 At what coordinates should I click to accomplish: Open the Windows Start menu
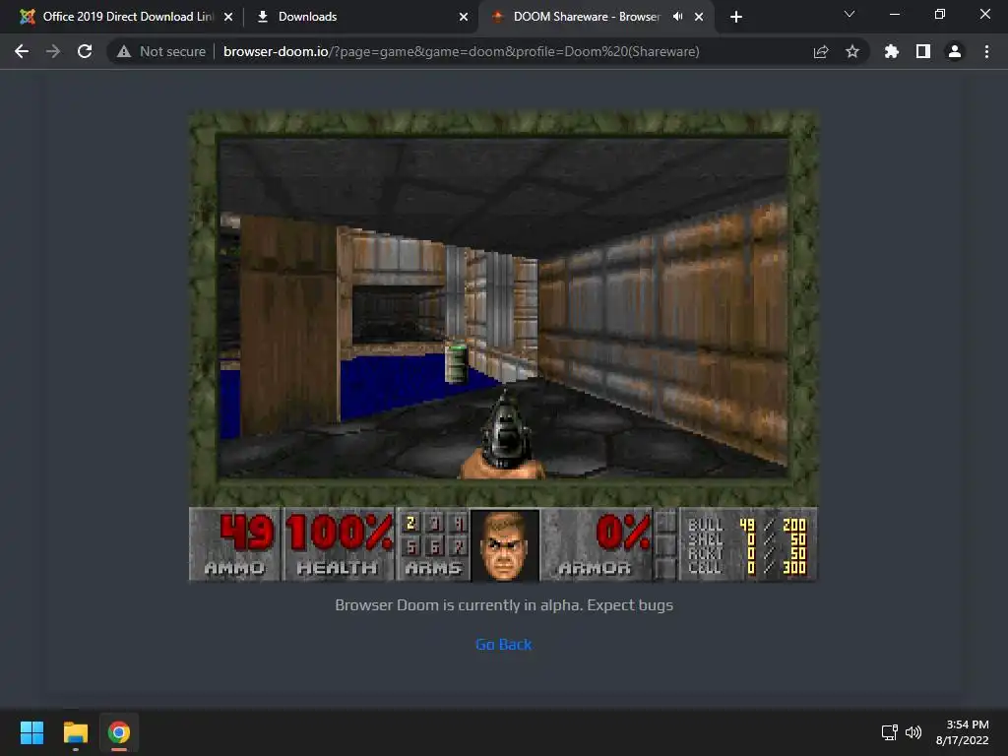click(31, 732)
